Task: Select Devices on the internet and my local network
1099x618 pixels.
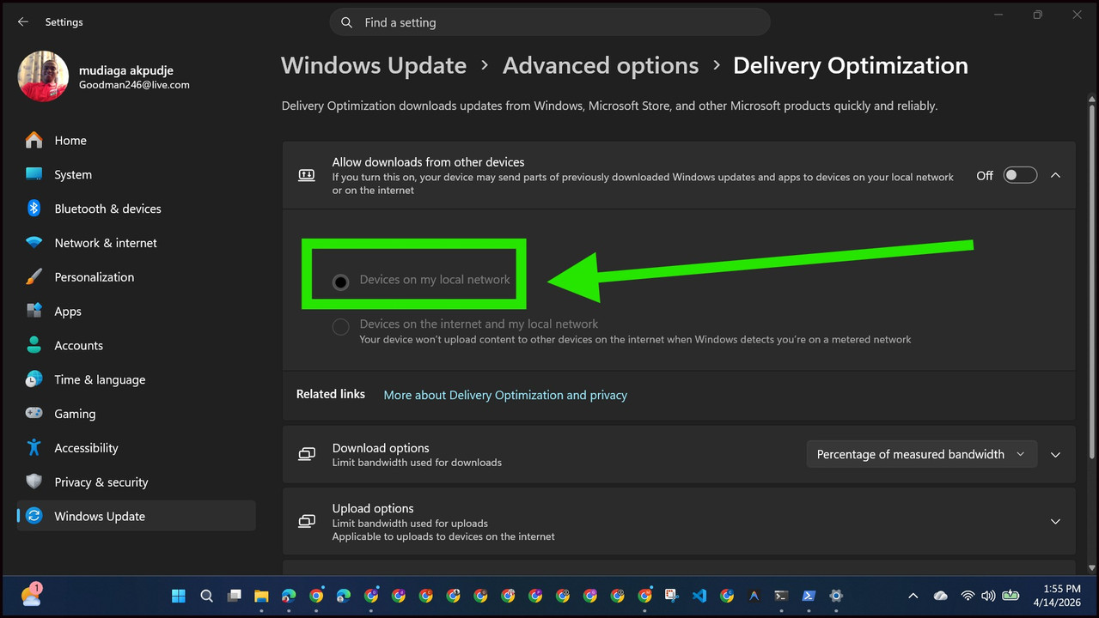Action: tap(341, 327)
